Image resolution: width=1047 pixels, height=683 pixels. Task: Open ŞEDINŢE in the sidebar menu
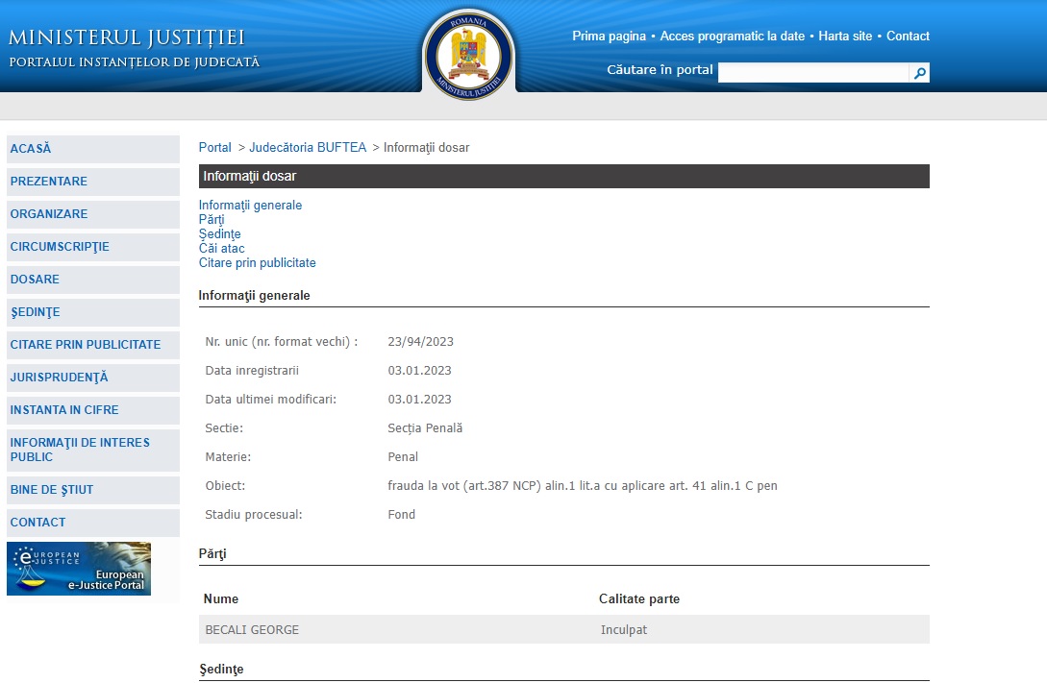point(93,312)
